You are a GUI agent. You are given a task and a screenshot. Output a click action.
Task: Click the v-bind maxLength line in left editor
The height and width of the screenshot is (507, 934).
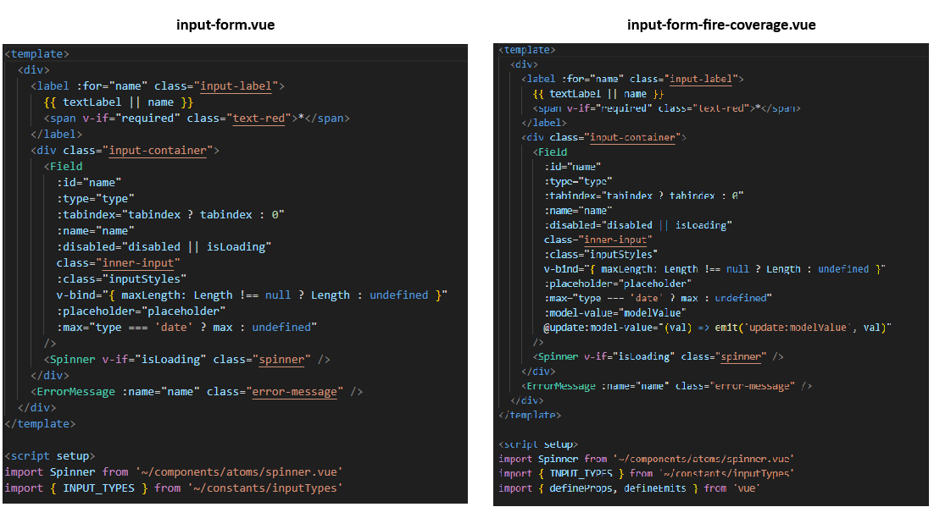(x=251, y=295)
